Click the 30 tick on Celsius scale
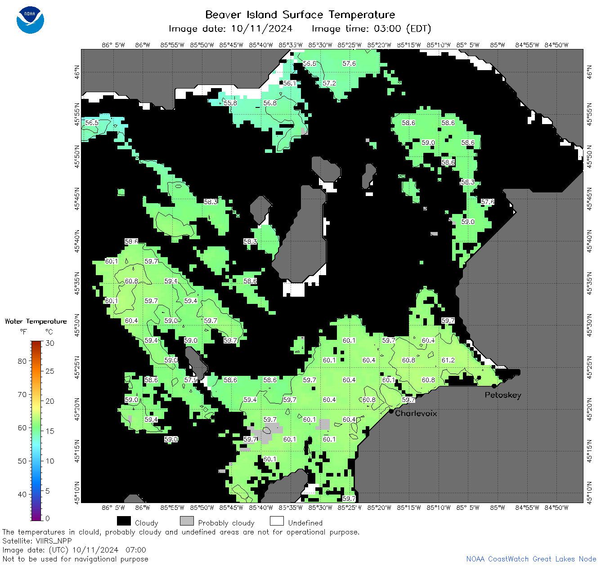 50,343
